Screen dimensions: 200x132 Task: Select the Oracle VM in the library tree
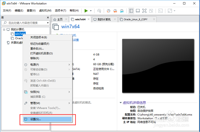click(x=19, y=38)
